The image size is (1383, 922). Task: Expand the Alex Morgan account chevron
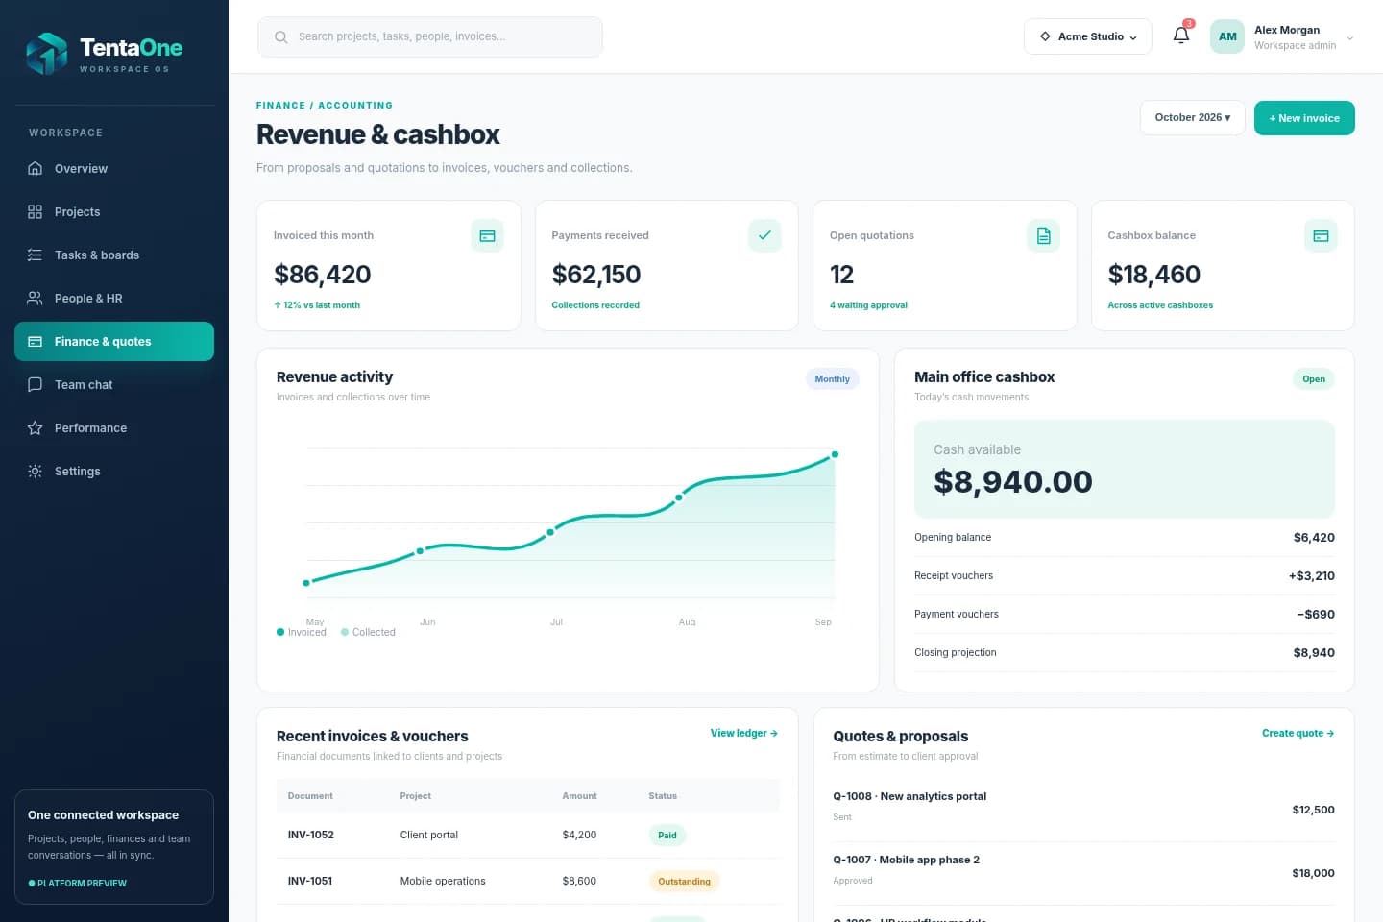(1350, 38)
